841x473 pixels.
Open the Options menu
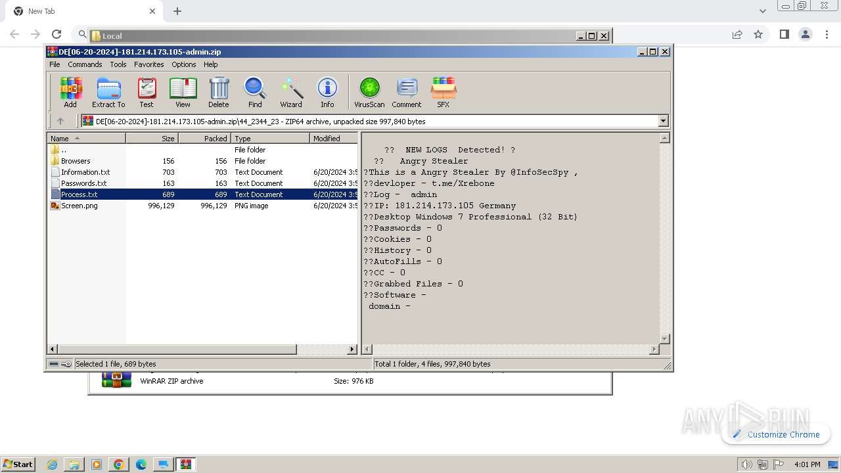[x=184, y=64]
